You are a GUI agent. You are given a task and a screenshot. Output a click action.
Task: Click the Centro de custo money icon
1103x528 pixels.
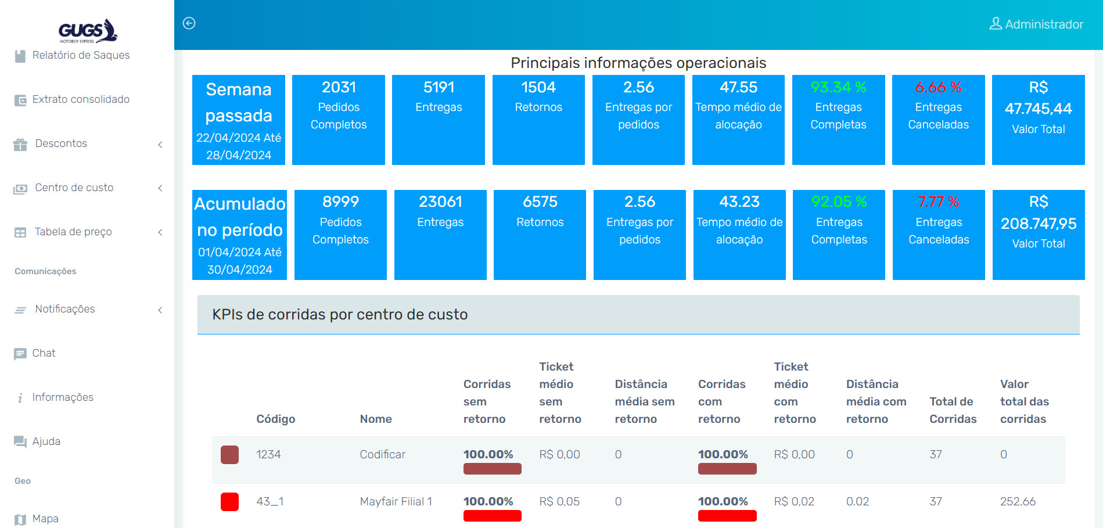(20, 188)
